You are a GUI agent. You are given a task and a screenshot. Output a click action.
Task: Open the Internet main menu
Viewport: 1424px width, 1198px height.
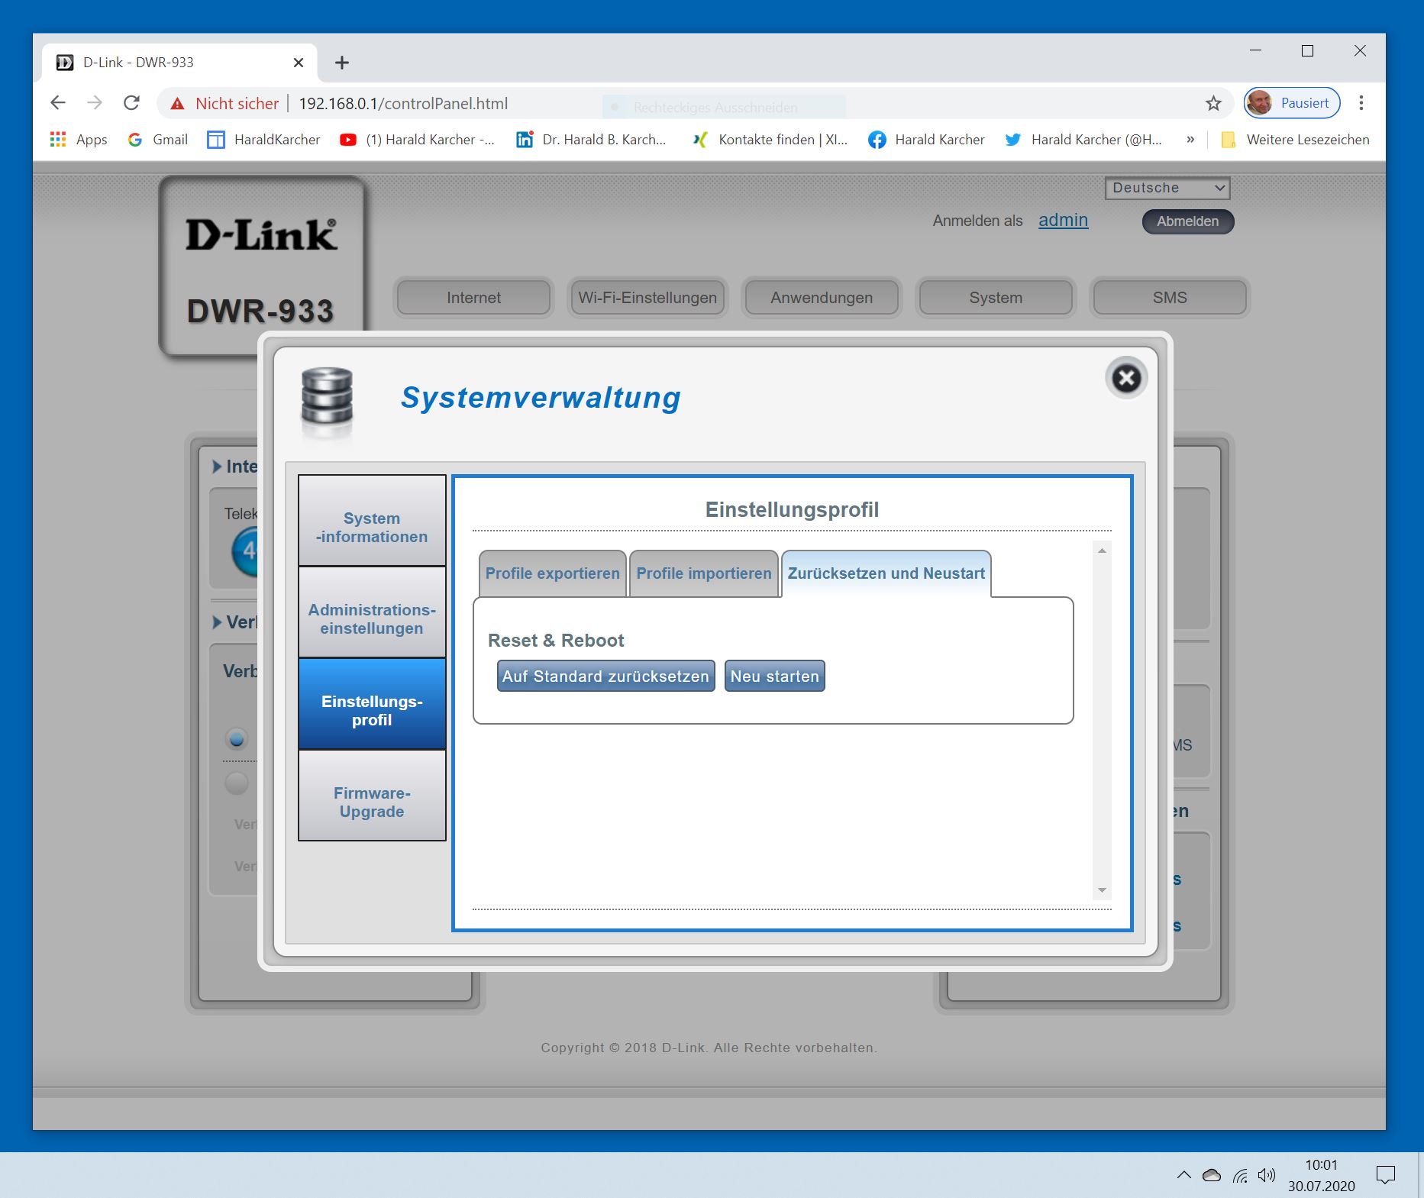click(x=473, y=298)
